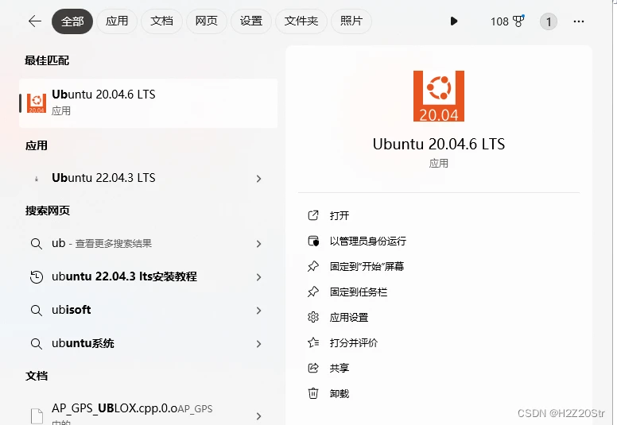Click the file icon for AP_GPS_UBLOX.cpp.0.o

pos(37,416)
